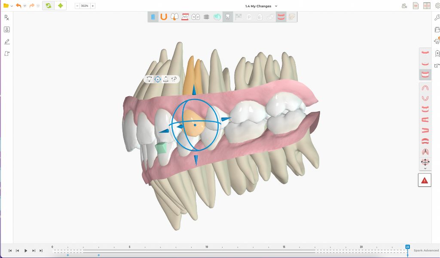The image size is (440, 258).
Task: Toggle the gingiva visibility icon
Action: (281, 17)
